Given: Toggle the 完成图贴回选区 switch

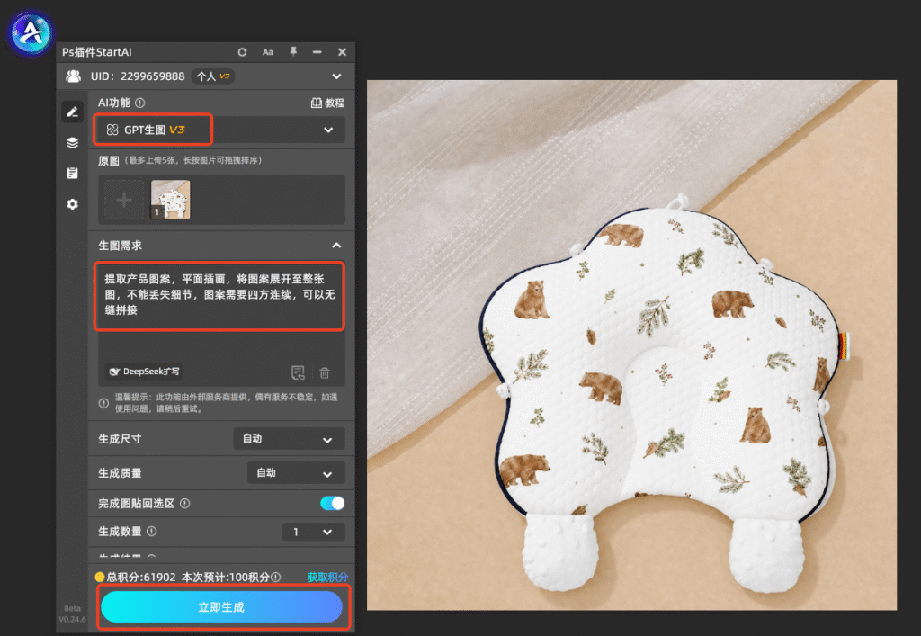Looking at the screenshot, I should [333, 503].
